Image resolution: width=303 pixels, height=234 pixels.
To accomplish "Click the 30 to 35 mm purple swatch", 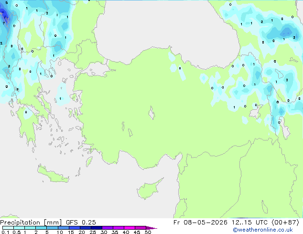I will pyautogui.click(x=108, y=228).
